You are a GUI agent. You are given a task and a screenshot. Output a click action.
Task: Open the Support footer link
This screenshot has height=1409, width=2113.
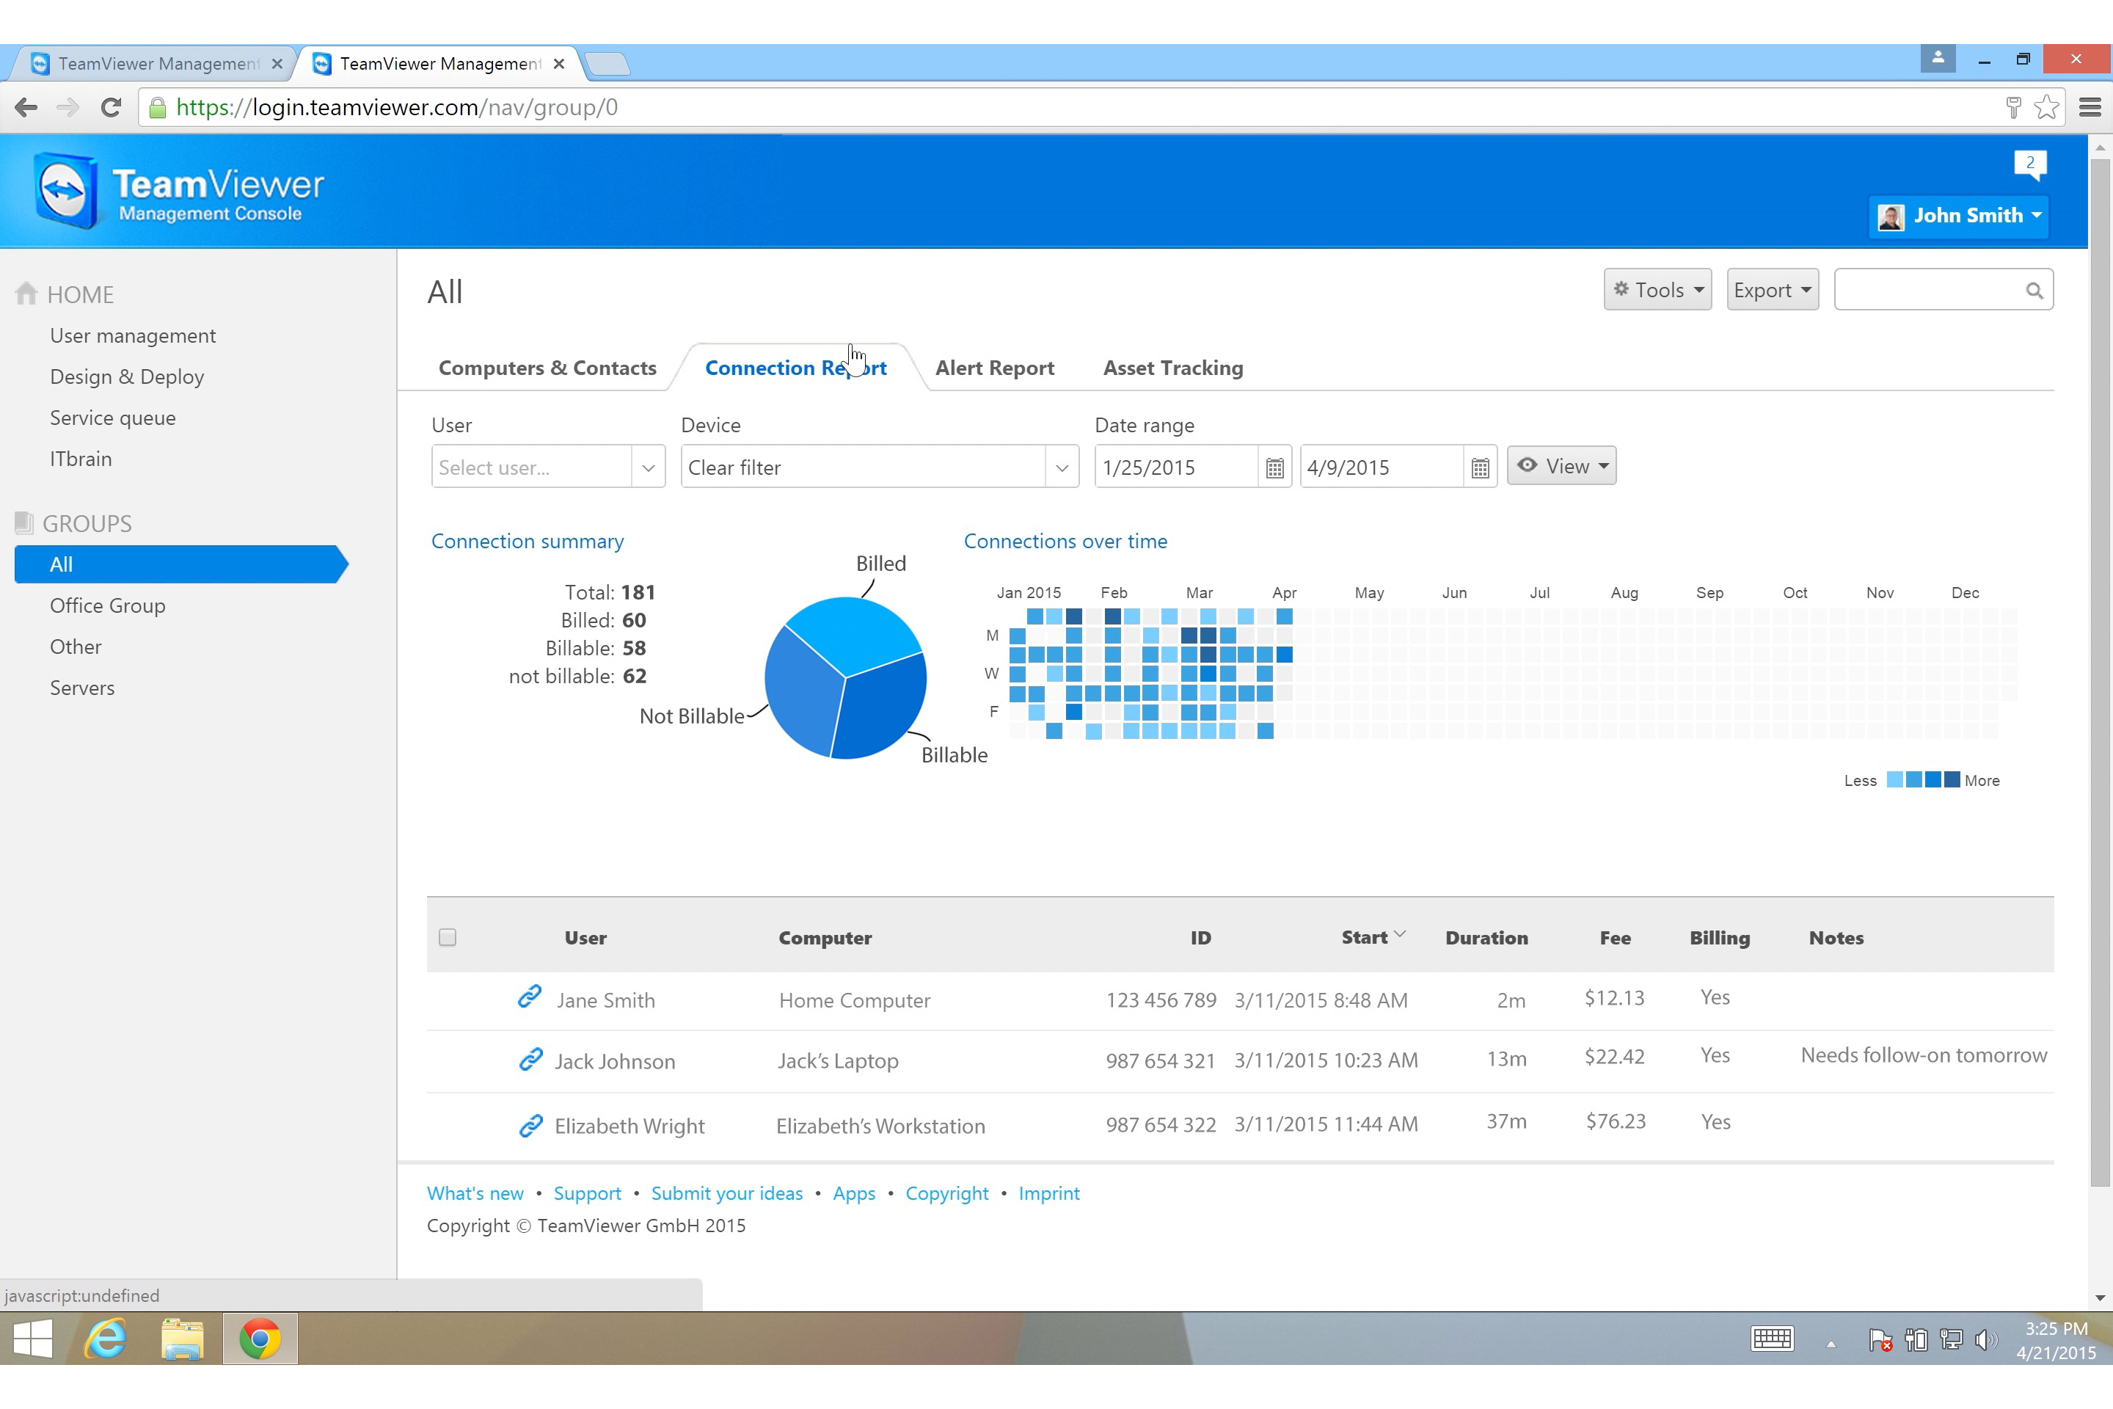pyautogui.click(x=587, y=1193)
